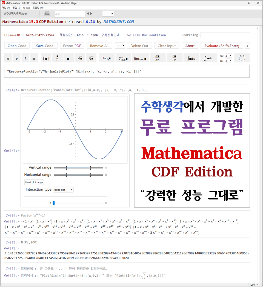Open the 창 (W) menu
Screen dimensions: 263x287
(x=26, y=8)
